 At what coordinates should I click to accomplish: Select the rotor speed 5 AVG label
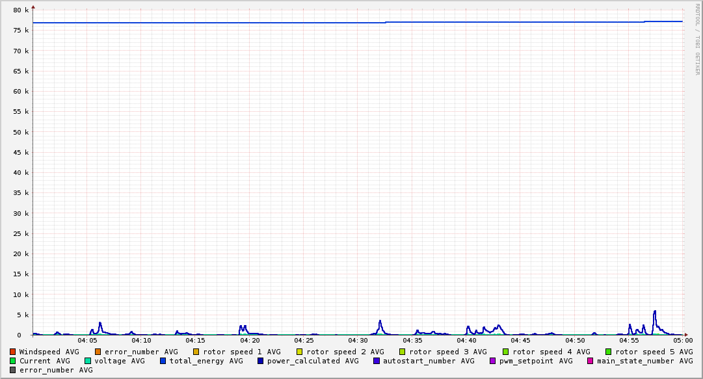click(654, 352)
